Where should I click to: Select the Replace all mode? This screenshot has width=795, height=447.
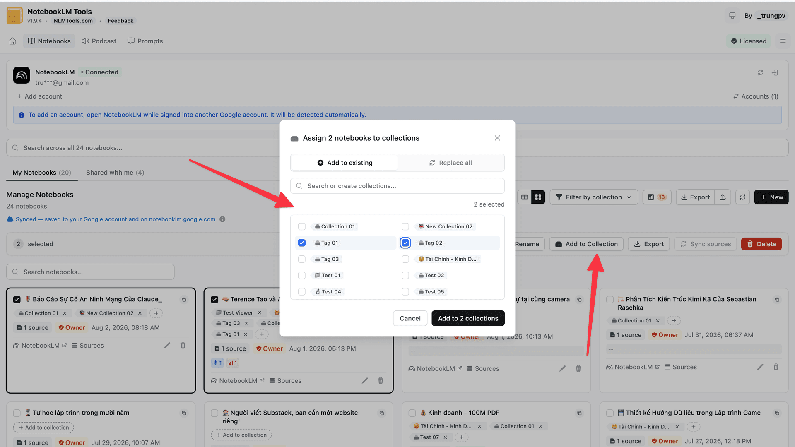(x=450, y=163)
